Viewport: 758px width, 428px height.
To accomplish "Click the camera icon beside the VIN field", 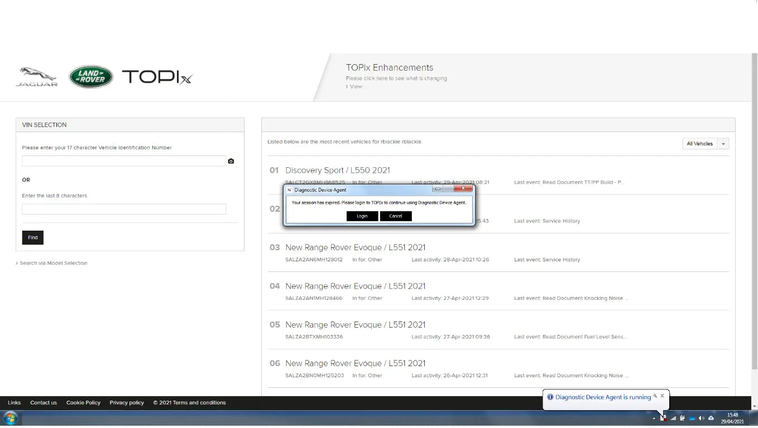I will [x=231, y=161].
